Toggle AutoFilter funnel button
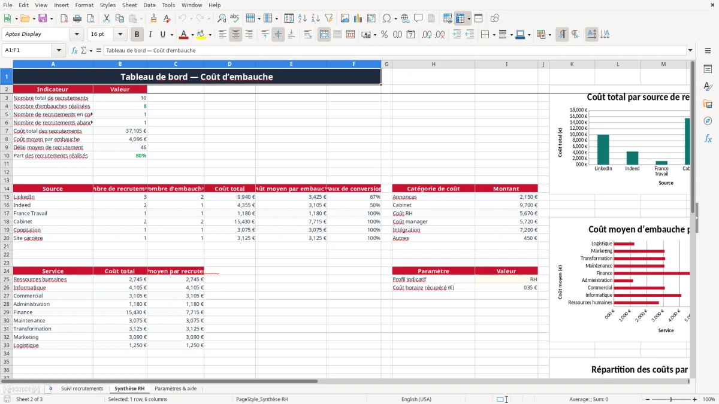The image size is (719, 404). [328, 19]
